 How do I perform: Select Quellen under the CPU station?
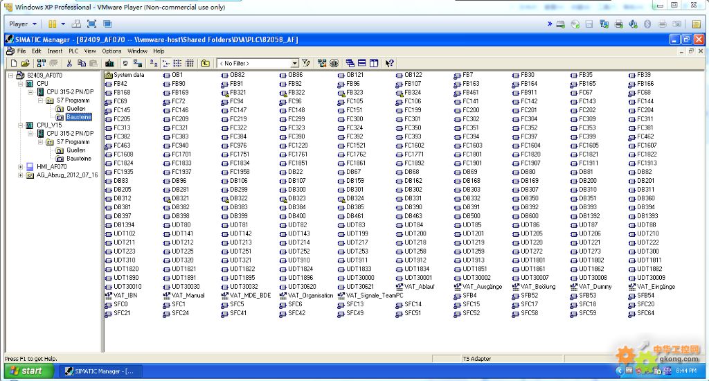click(x=76, y=109)
